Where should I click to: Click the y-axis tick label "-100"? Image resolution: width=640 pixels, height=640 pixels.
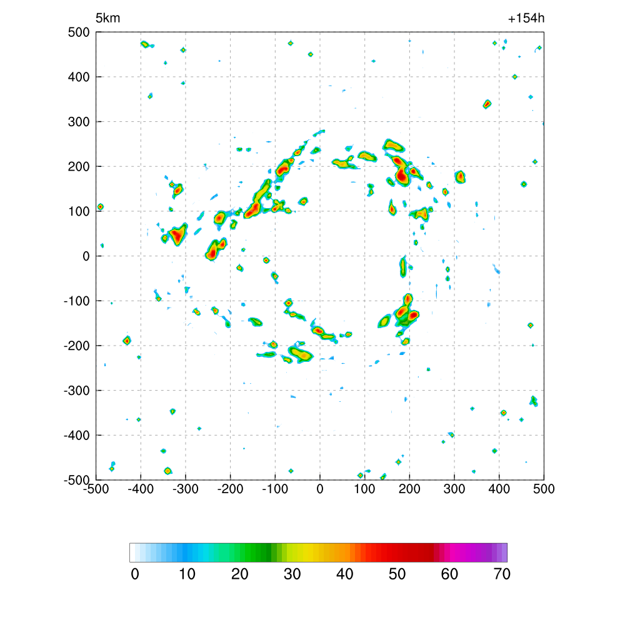pos(77,301)
